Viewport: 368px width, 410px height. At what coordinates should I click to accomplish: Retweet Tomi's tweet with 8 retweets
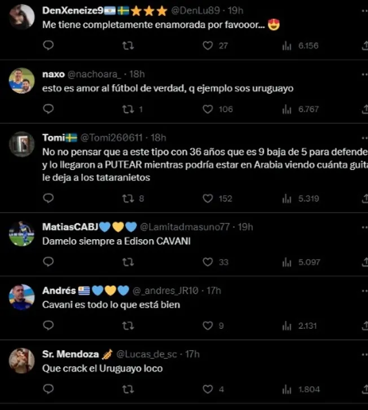click(x=128, y=199)
